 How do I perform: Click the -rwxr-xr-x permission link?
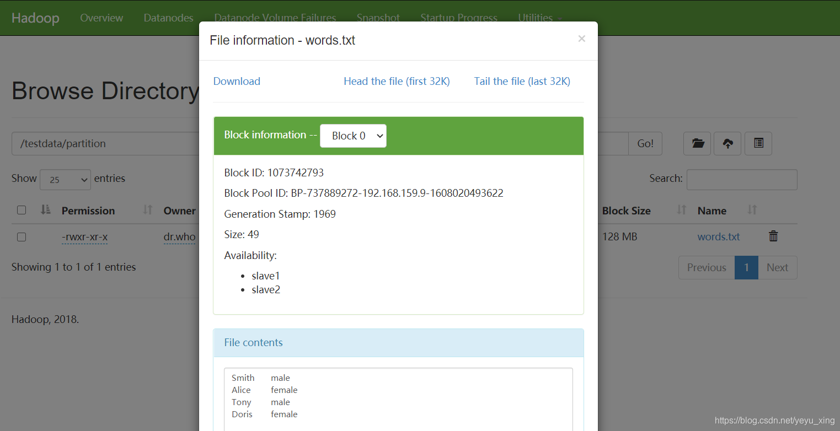[85, 237]
